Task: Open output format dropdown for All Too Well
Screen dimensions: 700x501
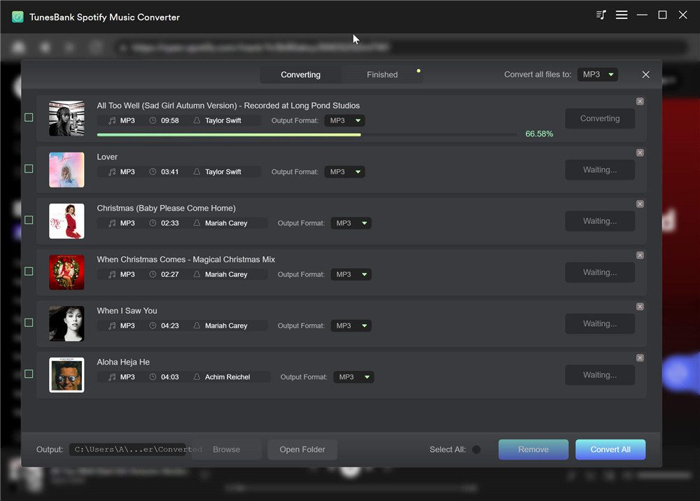Action: pos(344,120)
